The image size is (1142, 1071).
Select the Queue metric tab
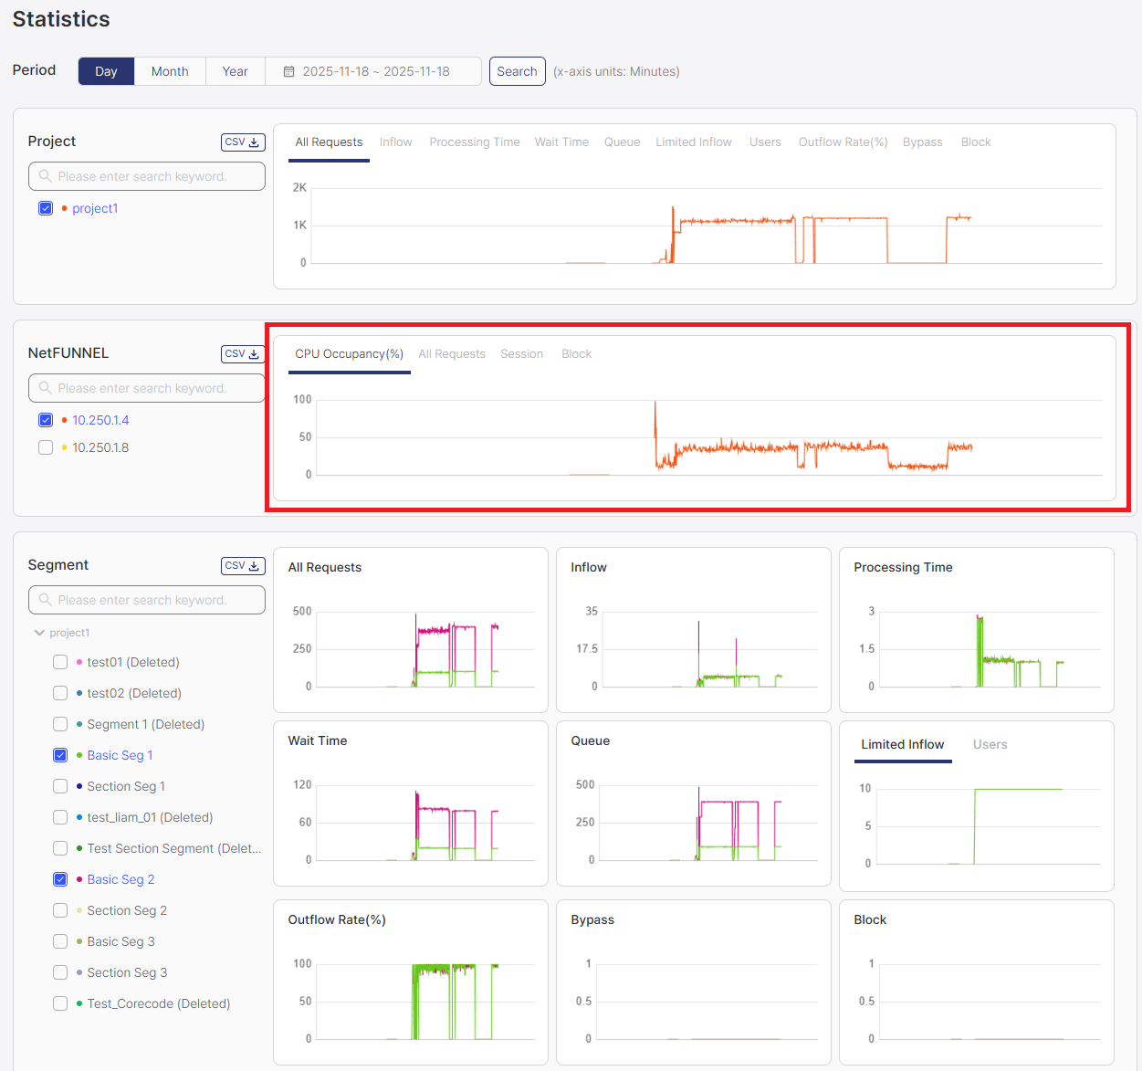point(622,142)
